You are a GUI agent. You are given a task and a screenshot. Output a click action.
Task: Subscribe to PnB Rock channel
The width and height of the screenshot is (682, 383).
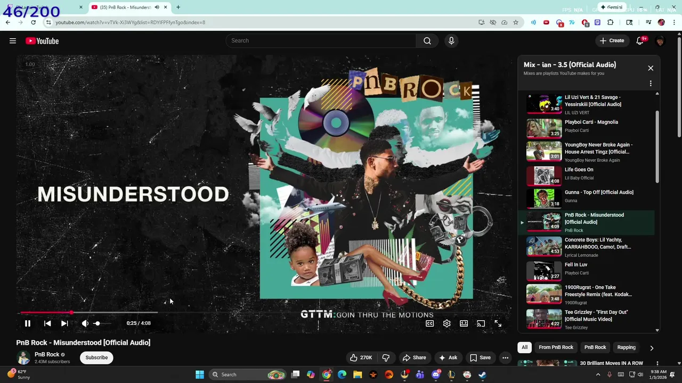pos(96,357)
